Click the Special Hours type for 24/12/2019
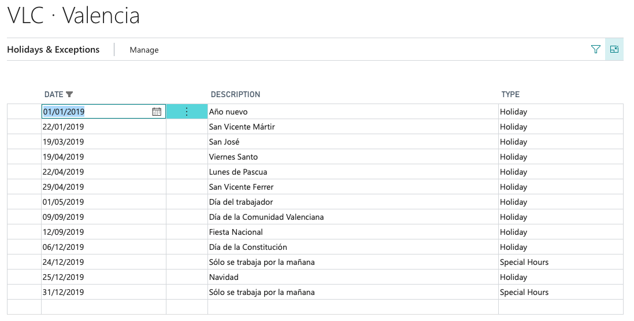This screenshot has height=321, width=634. (524, 262)
